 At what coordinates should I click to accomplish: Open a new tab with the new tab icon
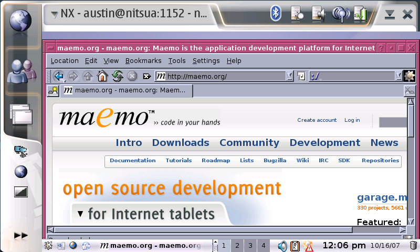[53, 91]
